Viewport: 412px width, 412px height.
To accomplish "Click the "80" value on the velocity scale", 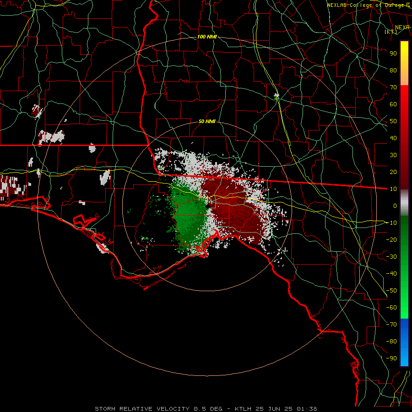I will (x=393, y=70).
